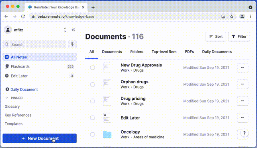Click the 225 flashcards count badge
The height and width of the screenshot is (148, 257).
pyautogui.click(x=71, y=66)
